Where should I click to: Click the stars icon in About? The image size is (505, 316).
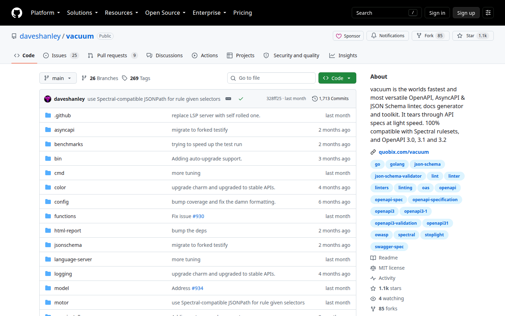pos(373,288)
